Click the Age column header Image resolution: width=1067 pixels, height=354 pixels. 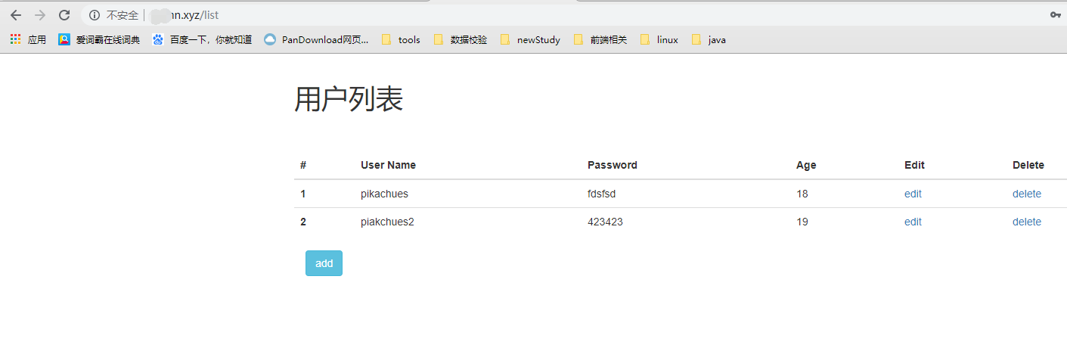point(806,165)
